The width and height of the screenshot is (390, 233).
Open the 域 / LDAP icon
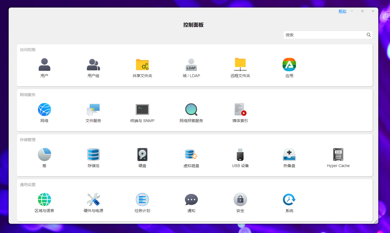[x=191, y=65]
